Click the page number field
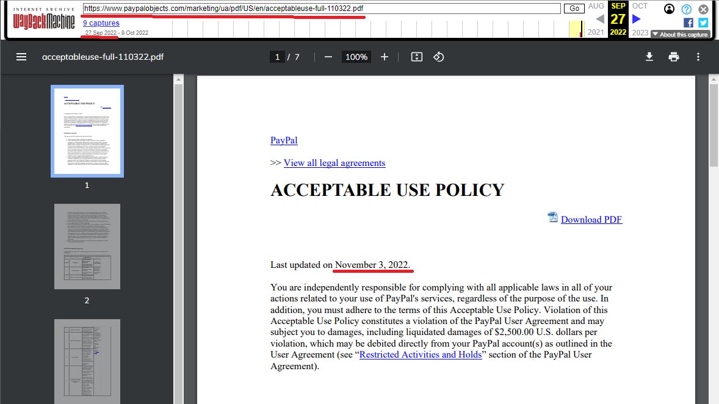 click(x=277, y=57)
